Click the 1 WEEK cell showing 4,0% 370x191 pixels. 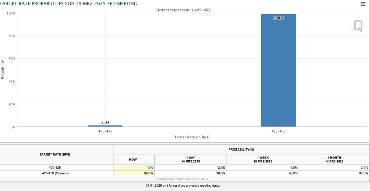pyautogui.click(x=263, y=168)
